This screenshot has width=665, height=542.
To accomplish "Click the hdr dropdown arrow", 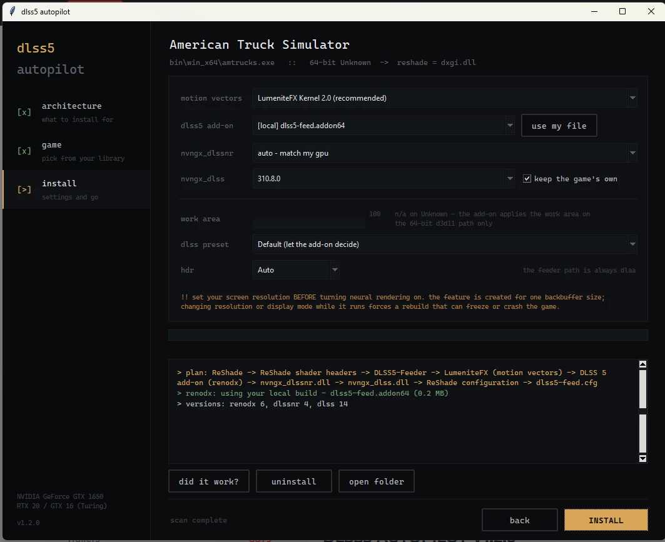I will (335, 269).
